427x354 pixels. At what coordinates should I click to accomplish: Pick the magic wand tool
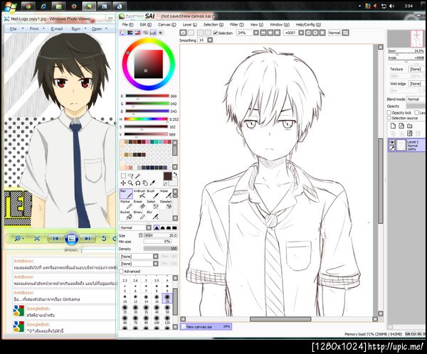pos(138,176)
